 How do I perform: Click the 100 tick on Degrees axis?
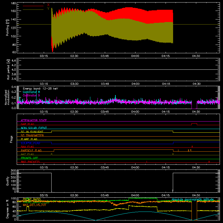(x=13, y=198)
